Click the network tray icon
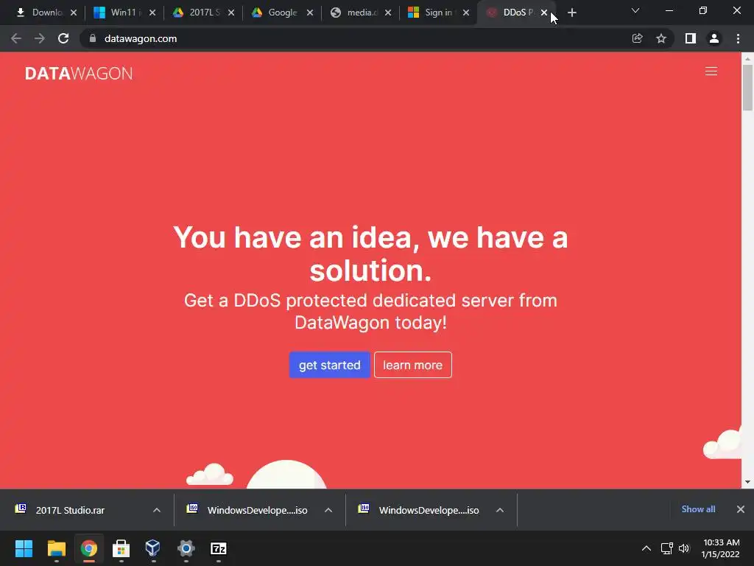 tap(667, 548)
